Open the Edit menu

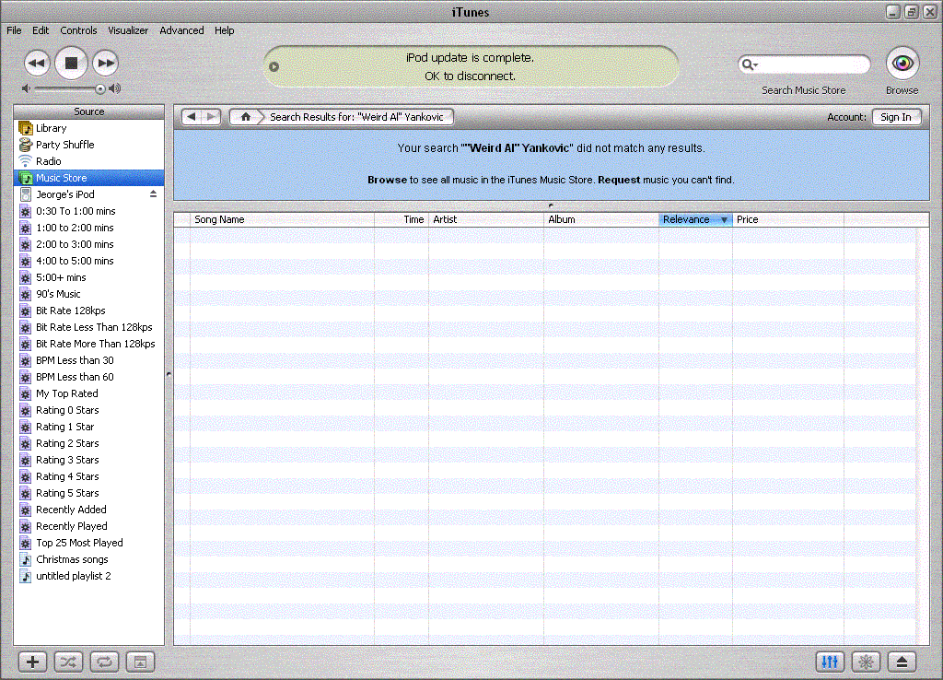point(41,30)
